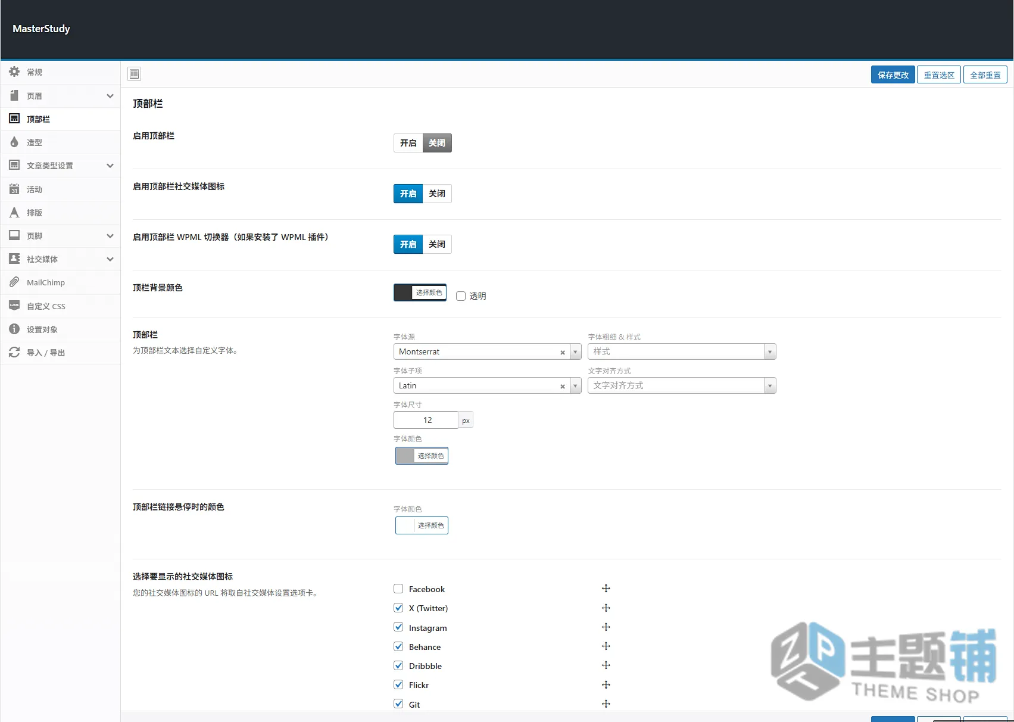The height and width of the screenshot is (722, 1014).
Task: Click the Social media contact icon
Action: 14,259
